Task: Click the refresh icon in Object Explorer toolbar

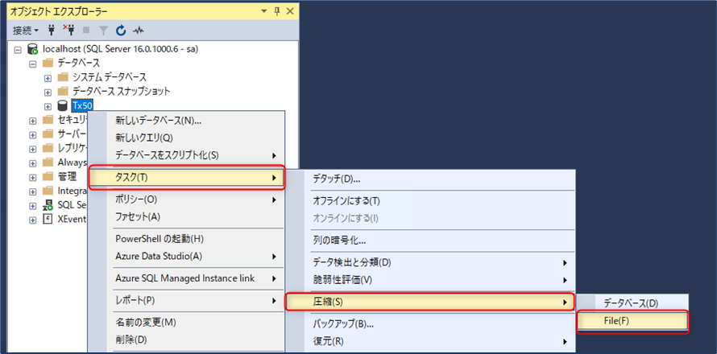Action: pyautogui.click(x=121, y=31)
